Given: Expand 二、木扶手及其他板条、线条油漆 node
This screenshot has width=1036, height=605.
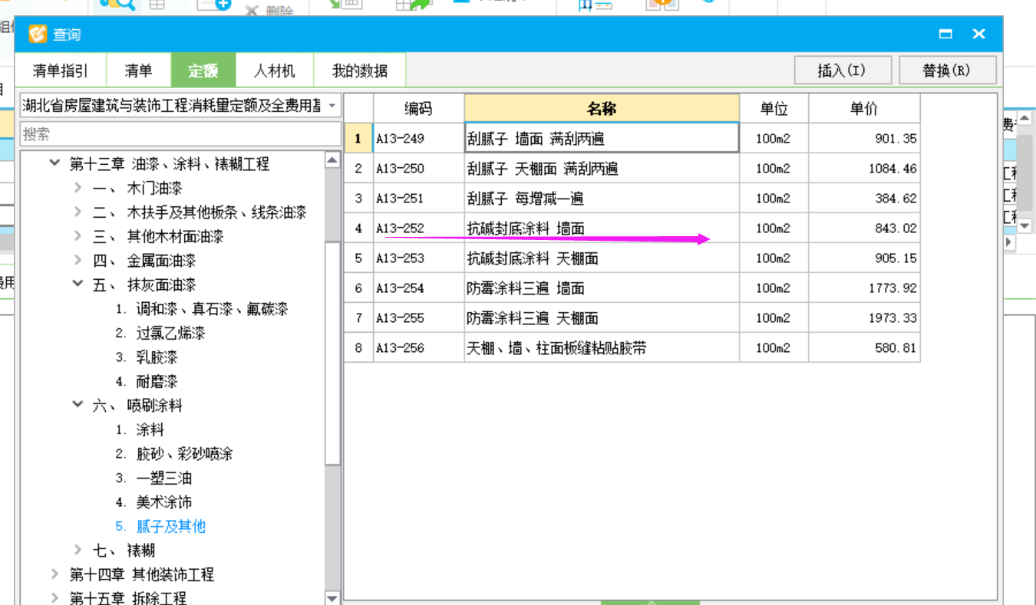Looking at the screenshot, I should tap(78, 212).
